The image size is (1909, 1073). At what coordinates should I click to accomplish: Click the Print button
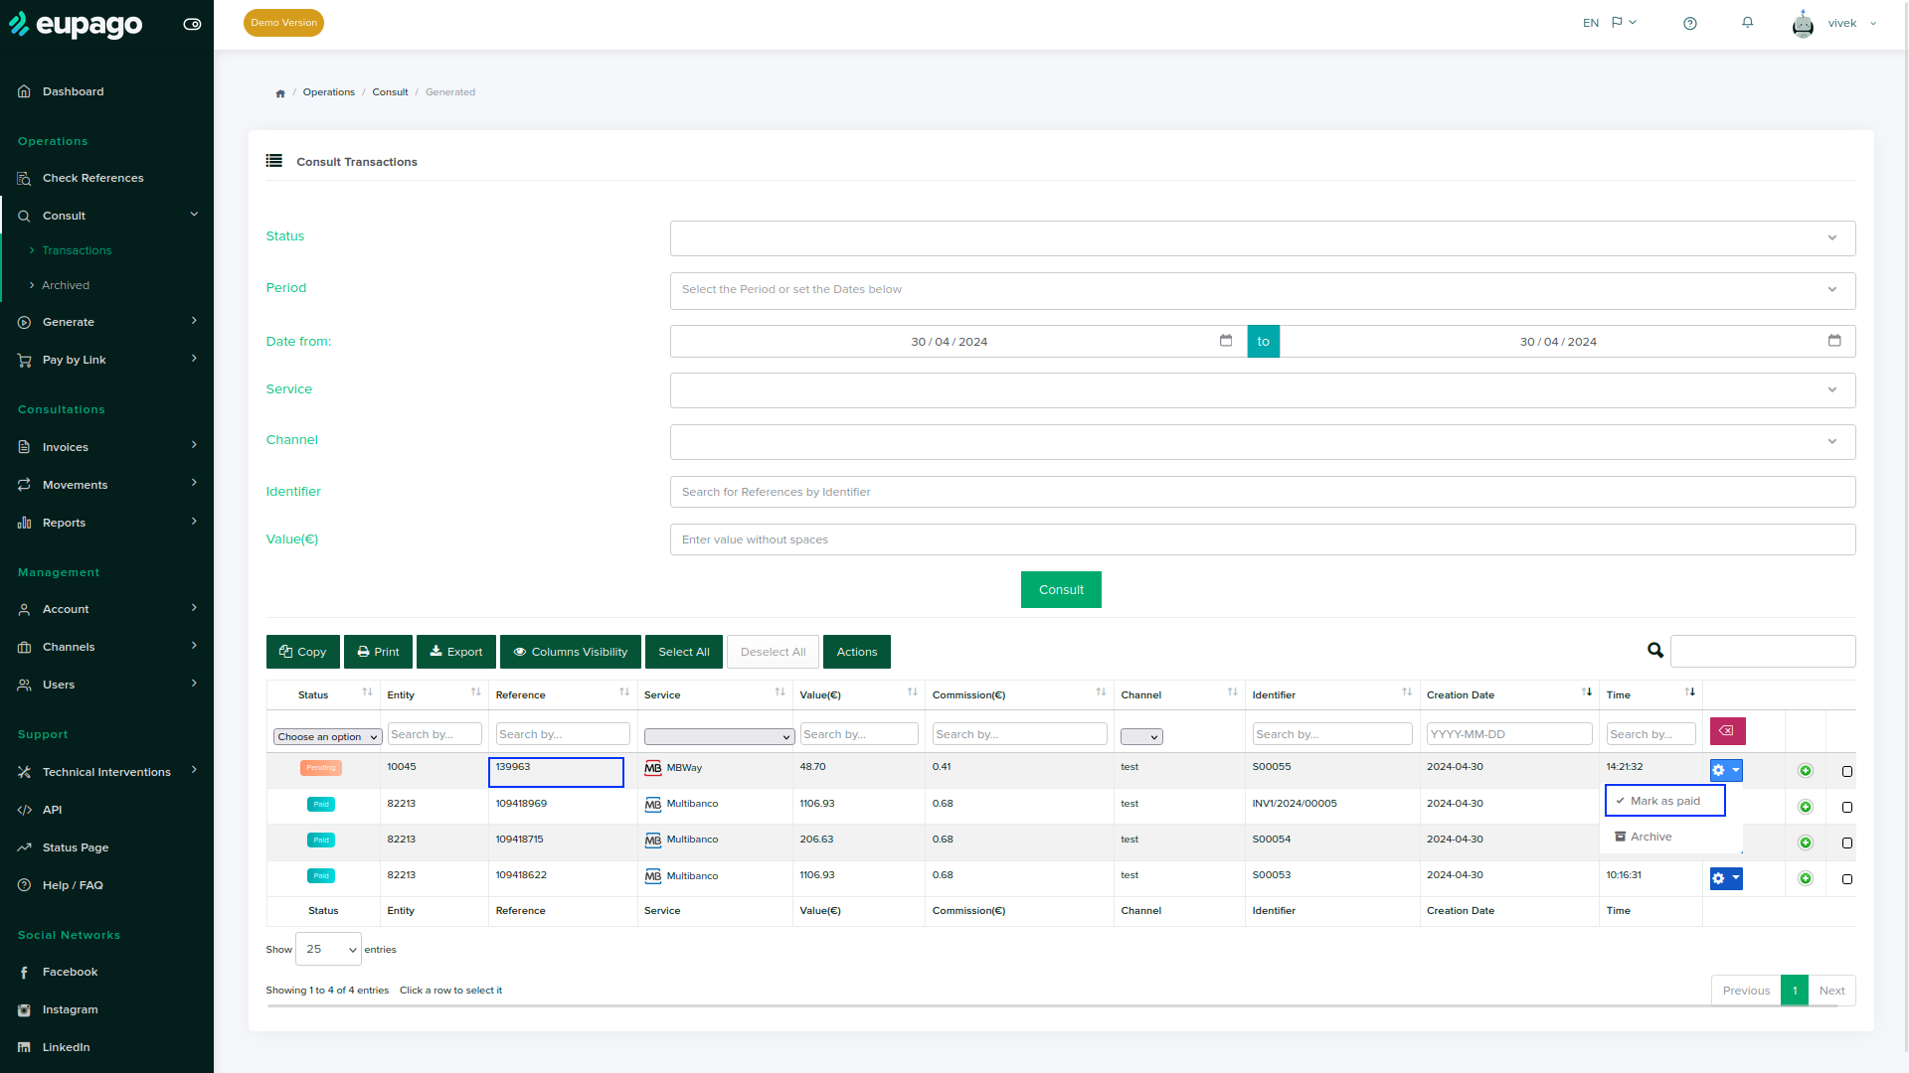click(x=378, y=652)
